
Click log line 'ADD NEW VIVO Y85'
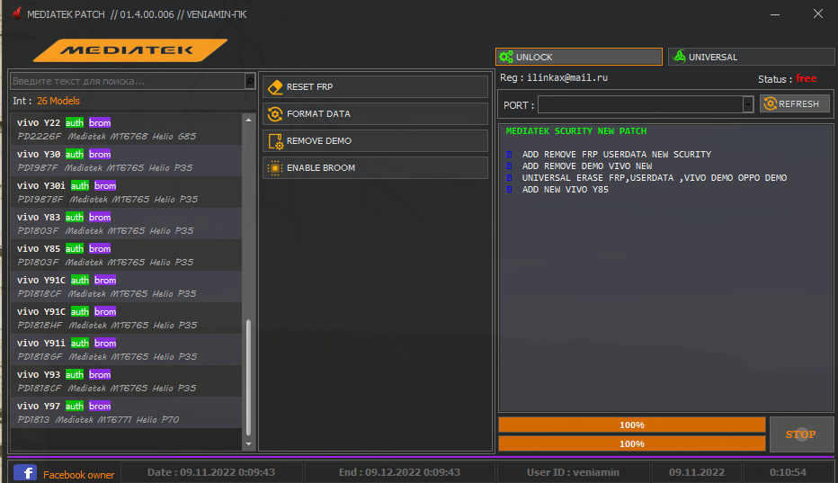coord(565,190)
